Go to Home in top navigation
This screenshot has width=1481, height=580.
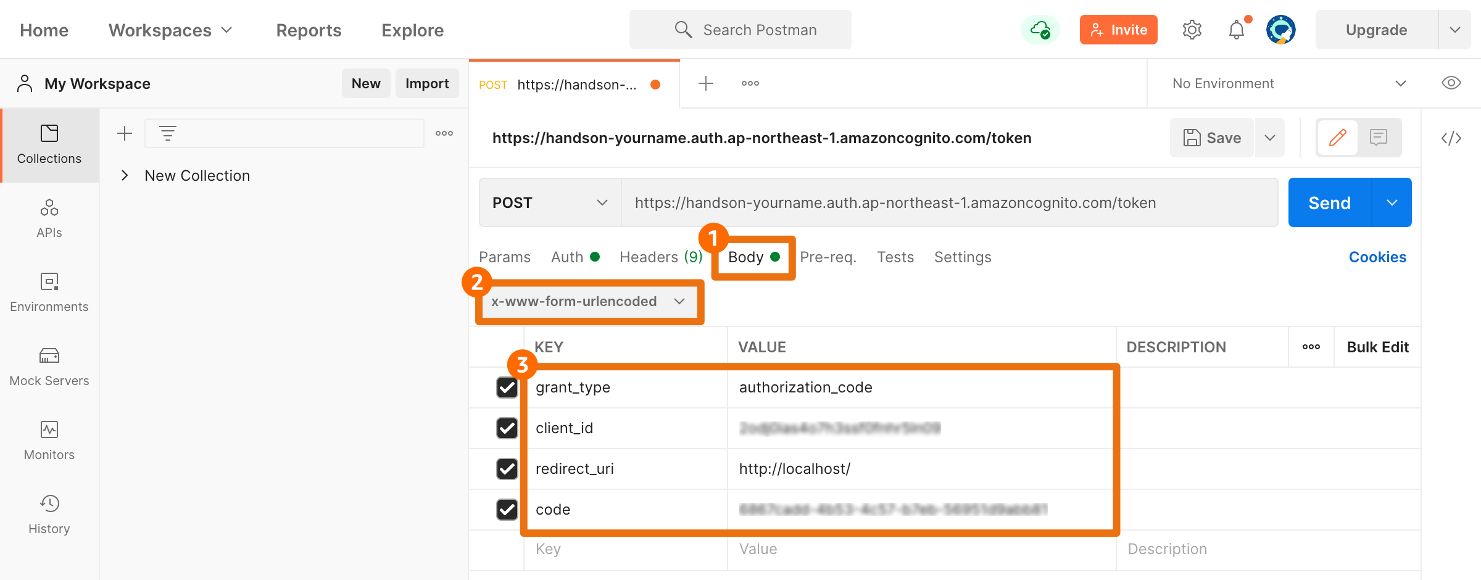(x=44, y=30)
